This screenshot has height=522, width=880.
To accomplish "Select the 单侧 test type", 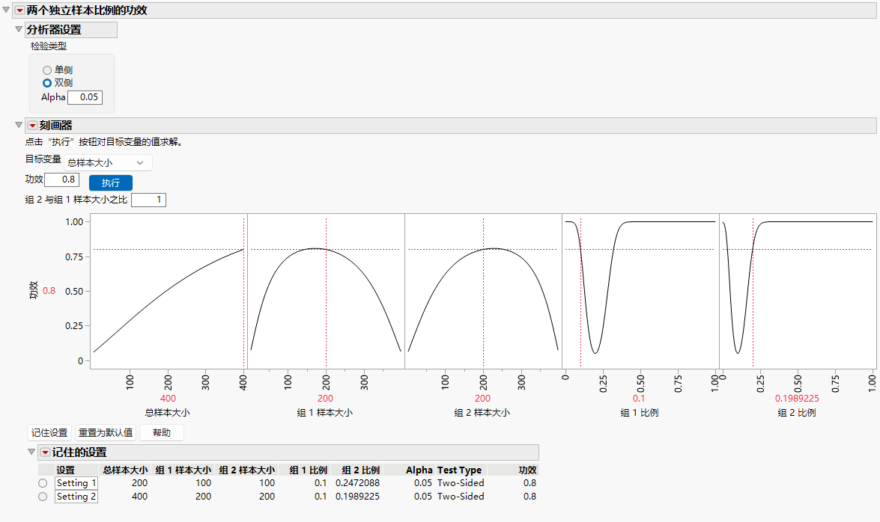I will click(47, 70).
